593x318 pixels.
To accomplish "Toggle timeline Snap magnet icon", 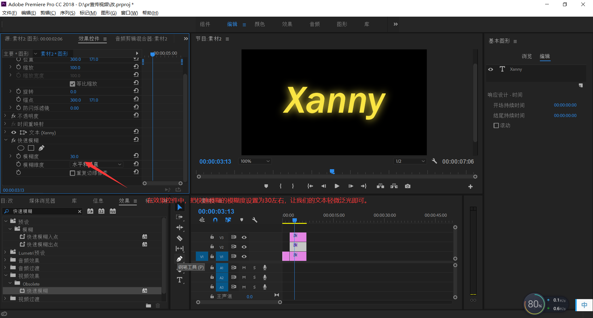I will click(x=215, y=220).
